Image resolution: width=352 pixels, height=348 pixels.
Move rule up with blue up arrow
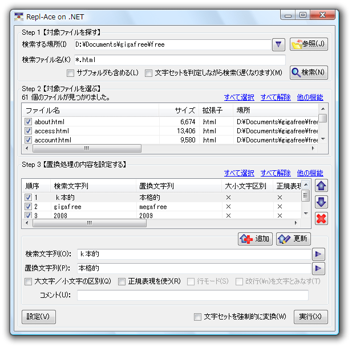[321, 186]
